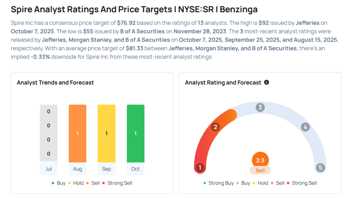Select the Oct month label
The width and height of the screenshot is (352, 197).
click(x=135, y=169)
